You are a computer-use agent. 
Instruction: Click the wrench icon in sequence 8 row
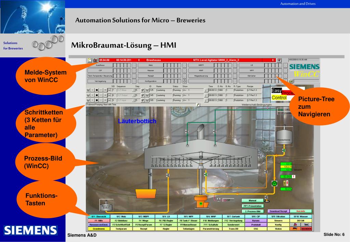pos(143,95)
